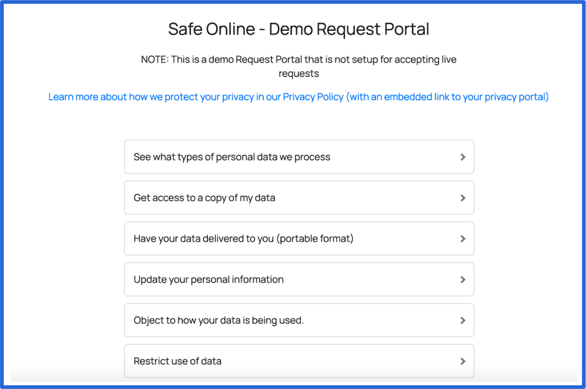Select Get access to a copy of my data
586x389 pixels.
click(x=299, y=198)
